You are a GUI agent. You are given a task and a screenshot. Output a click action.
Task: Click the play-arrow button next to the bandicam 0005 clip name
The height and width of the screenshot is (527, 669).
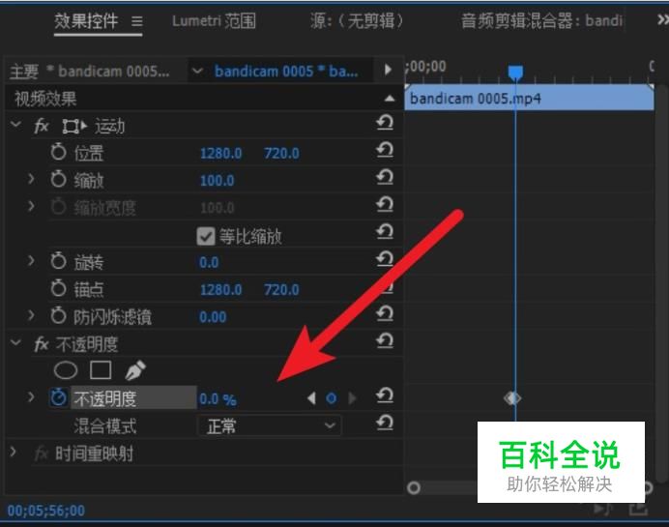click(388, 70)
